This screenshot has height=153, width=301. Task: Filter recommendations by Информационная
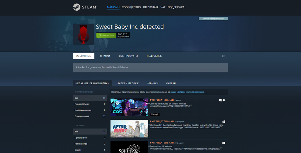pos(90,110)
